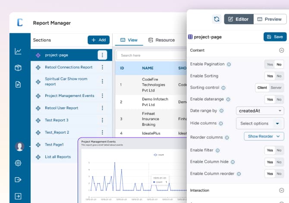The height and width of the screenshot is (203, 289).
Task: Switch to the Resource tab
Action: click(161, 40)
